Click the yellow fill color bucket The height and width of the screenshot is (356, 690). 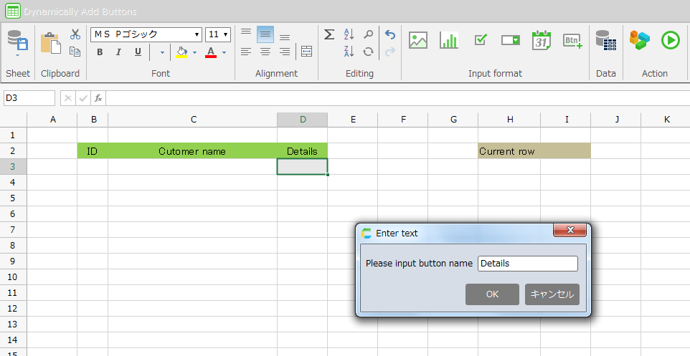(181, 52)
